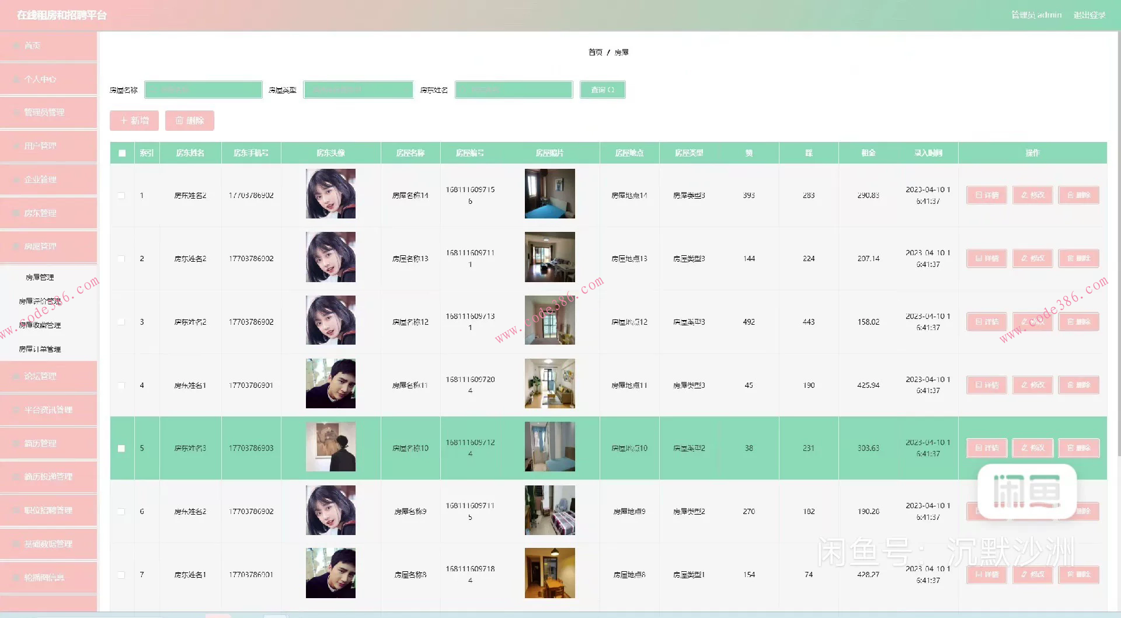Click the room photo thumbnail in row 4

coord(549,384)
